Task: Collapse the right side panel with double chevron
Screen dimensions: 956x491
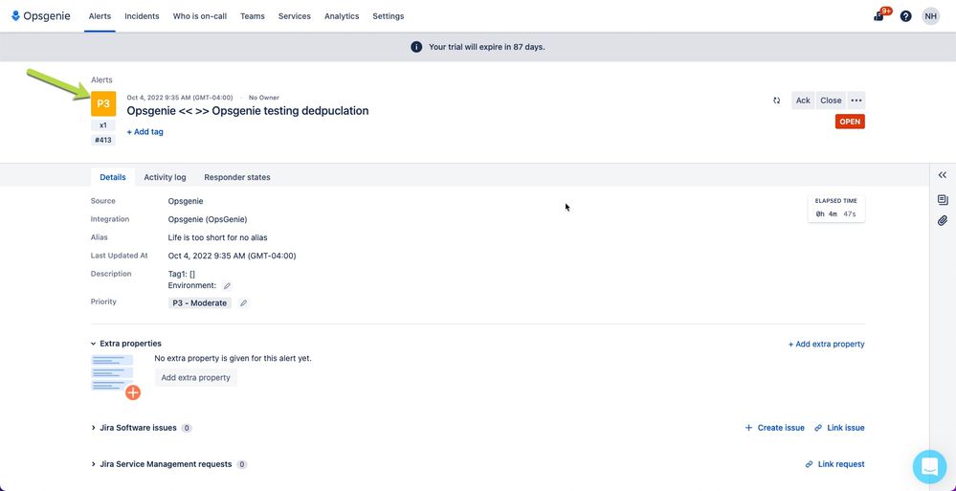Action: point(943,176)
